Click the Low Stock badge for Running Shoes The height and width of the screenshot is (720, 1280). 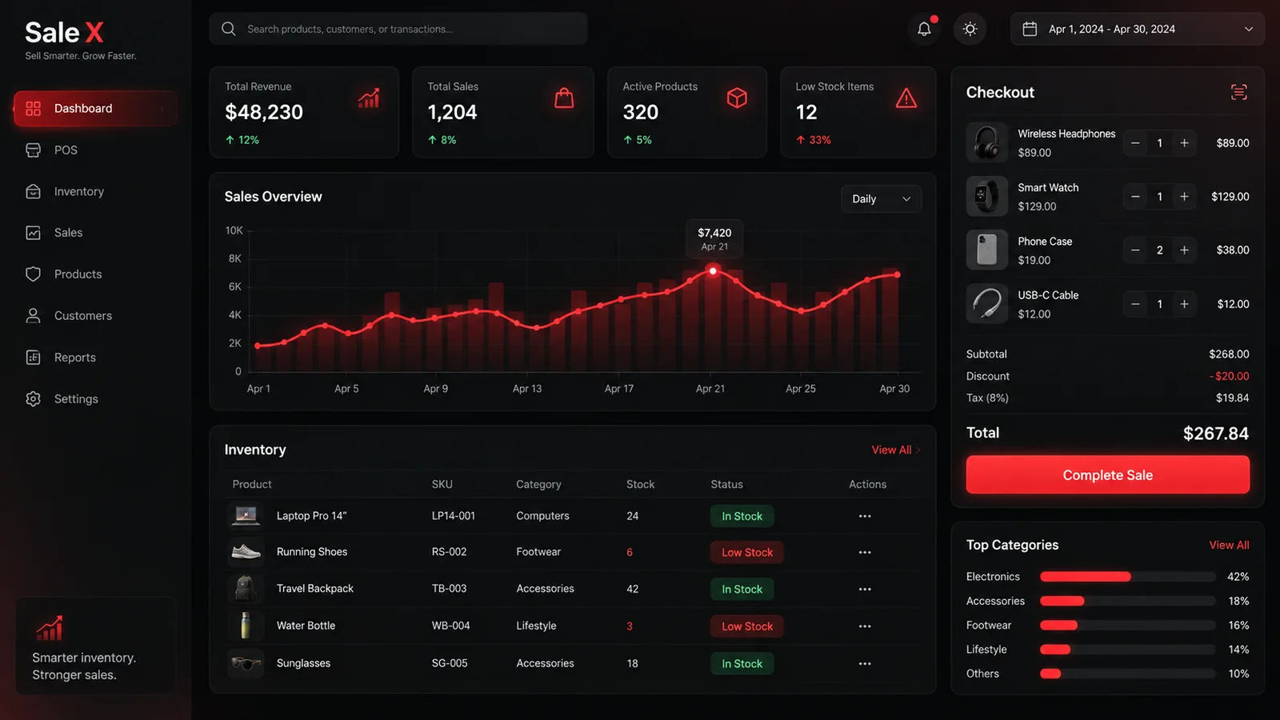(747, 553)
